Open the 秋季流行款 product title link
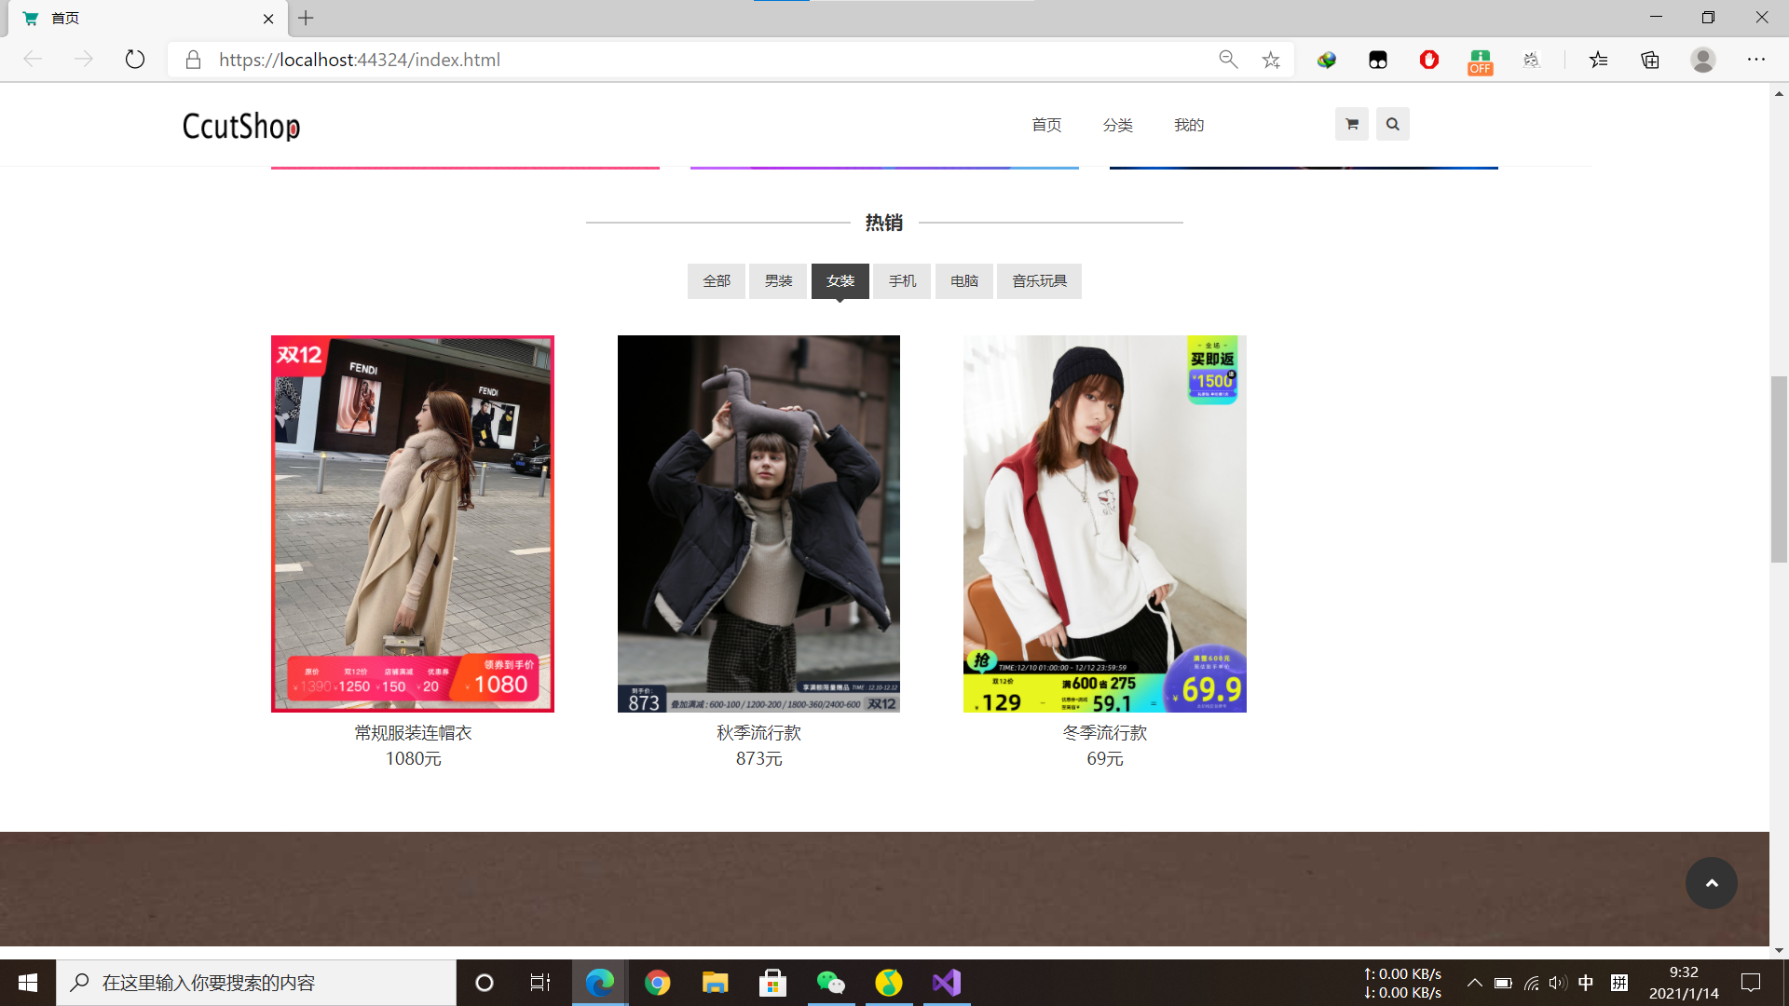 click(x=758, y=733)
